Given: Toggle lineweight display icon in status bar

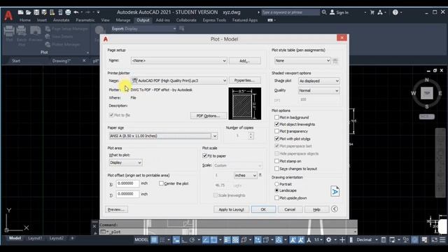Looking at the screenshot, I should coord(227,240).
